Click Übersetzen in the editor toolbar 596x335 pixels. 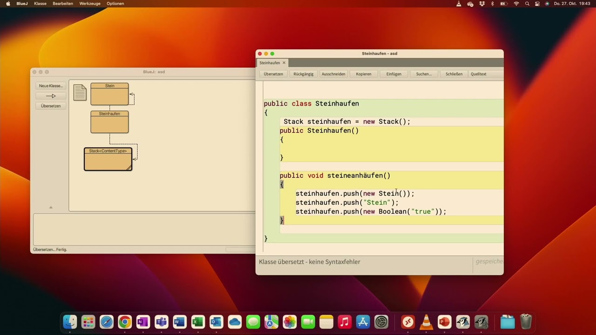pos(273,74)
